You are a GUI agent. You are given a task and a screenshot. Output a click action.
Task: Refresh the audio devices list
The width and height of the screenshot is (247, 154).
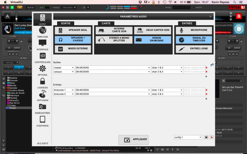pos(212,65)
